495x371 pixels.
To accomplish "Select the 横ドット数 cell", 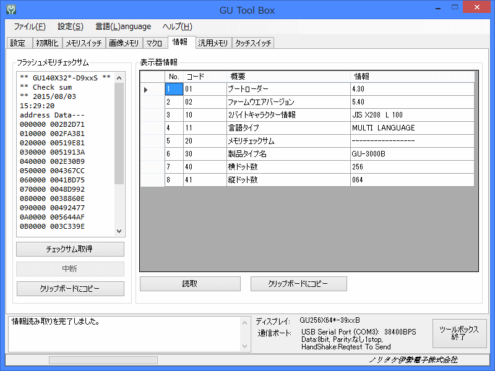I will (288, 167).
